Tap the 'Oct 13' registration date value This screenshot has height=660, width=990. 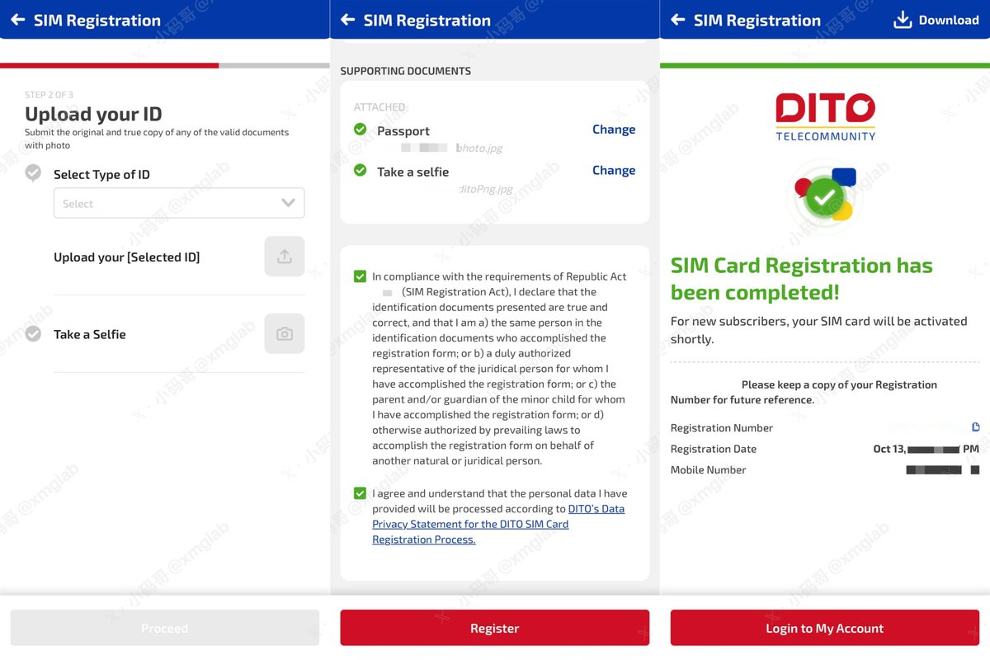[x=926, y=449]
